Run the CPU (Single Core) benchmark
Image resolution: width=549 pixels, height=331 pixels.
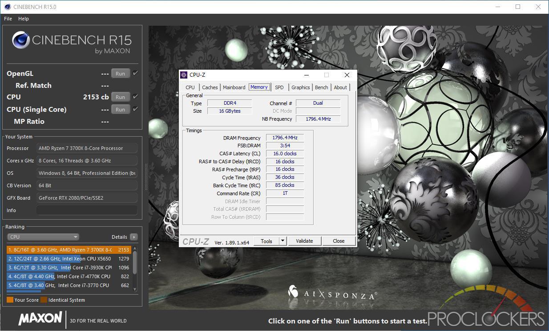pos(121,110)
